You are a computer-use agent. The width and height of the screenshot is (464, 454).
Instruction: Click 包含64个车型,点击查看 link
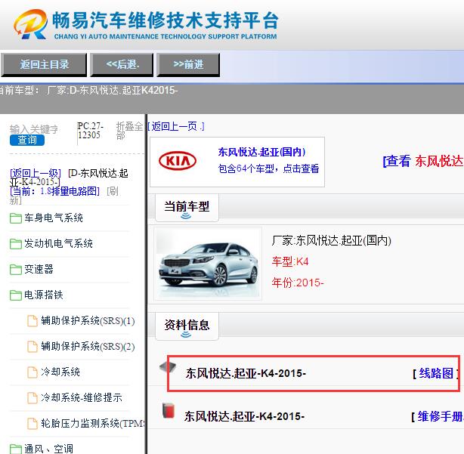click(x=268, y=168)
